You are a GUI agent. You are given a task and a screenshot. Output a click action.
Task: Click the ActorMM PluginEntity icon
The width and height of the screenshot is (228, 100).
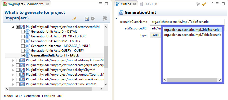[x=23, y=27]
